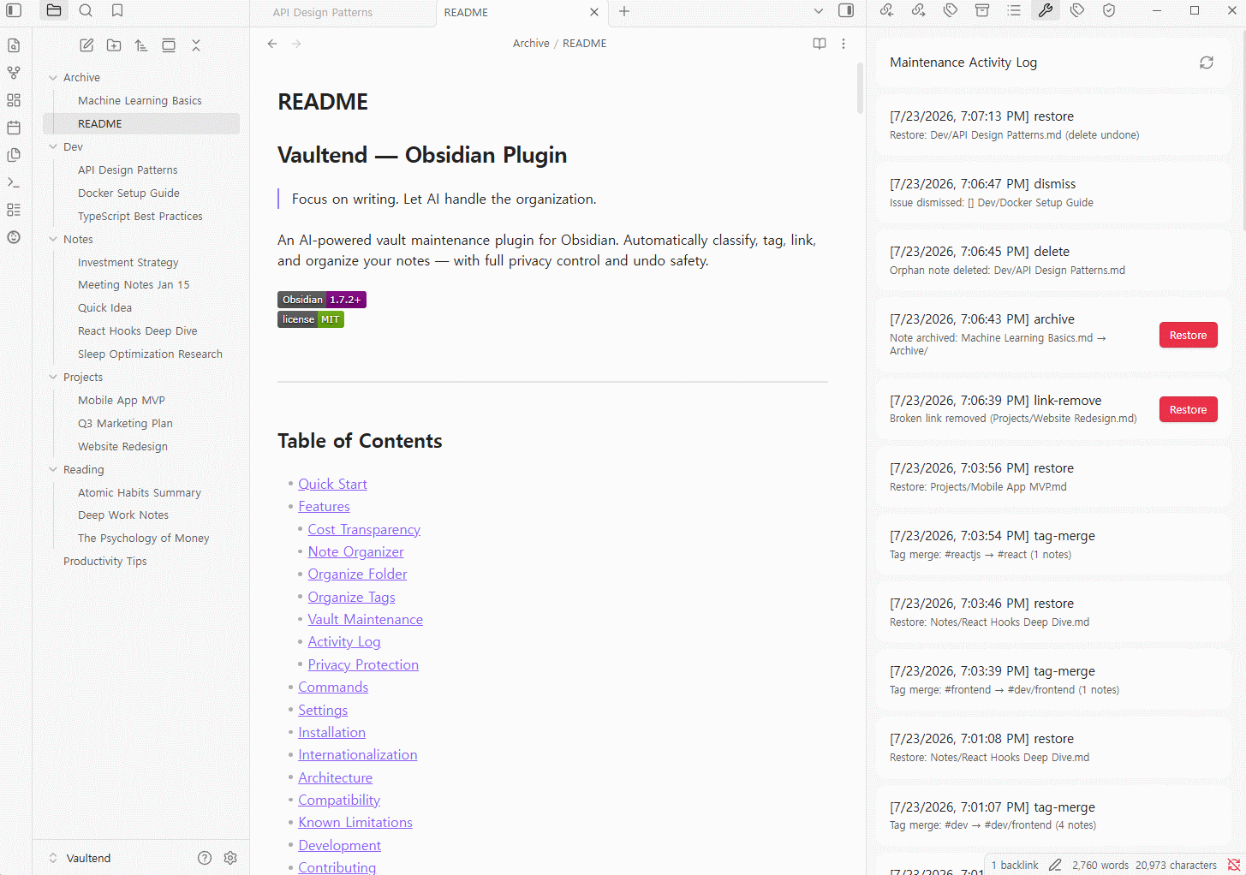
Task: Collapse the Archive folder
Action: [53, 78]
